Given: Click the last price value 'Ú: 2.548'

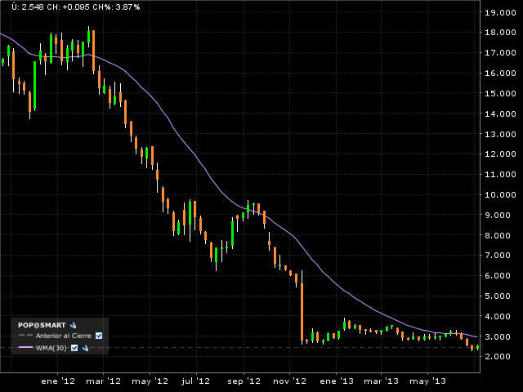Looking at the screenshot, I should [27, 7].
